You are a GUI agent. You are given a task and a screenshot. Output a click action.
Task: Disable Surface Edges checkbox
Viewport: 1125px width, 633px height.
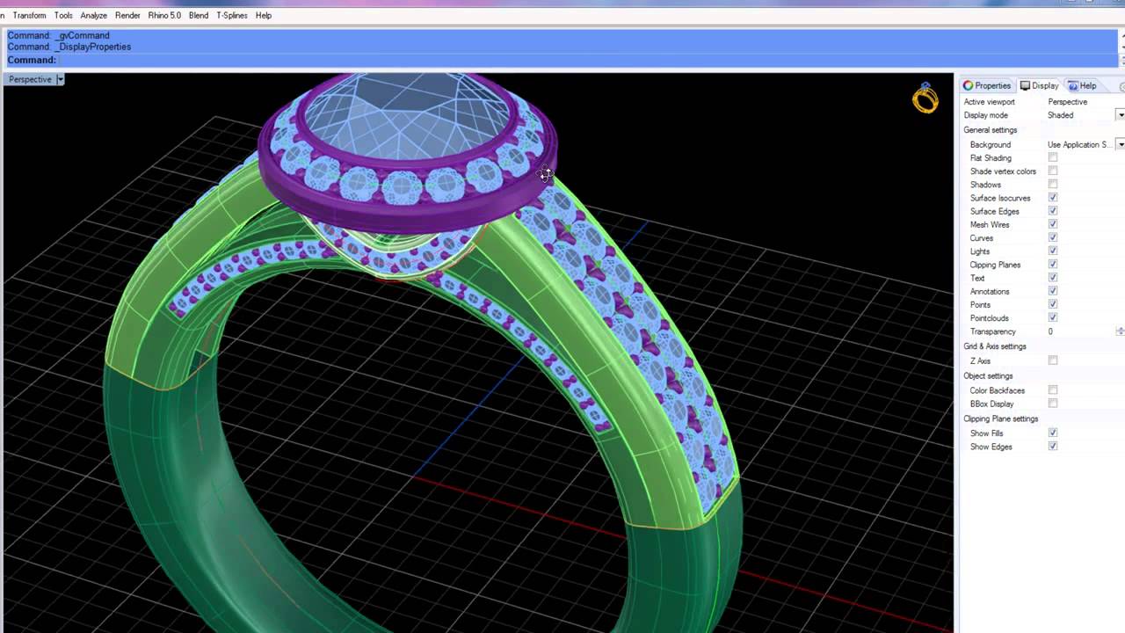coord(1053,211)
